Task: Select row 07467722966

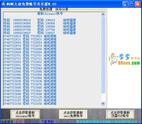Action: tap(30, 78)
